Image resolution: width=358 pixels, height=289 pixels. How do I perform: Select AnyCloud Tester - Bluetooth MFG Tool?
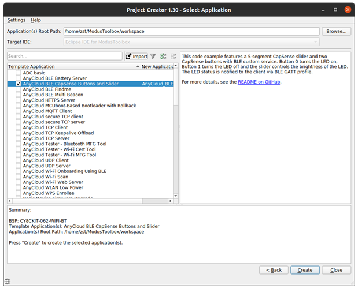click(90, 144)
